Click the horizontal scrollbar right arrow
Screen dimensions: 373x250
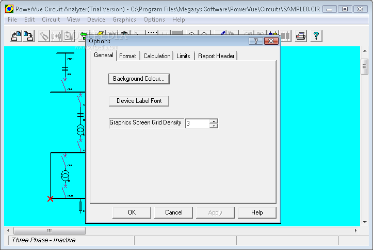point(356,230)
